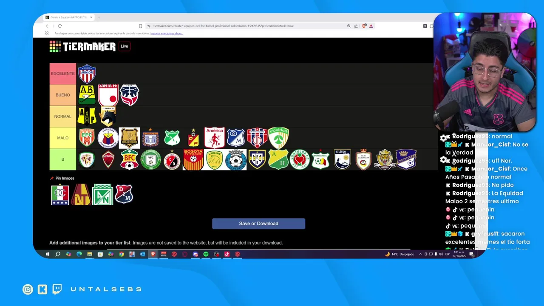
Task: Select the Águilas Doradas gold logo
Action: [129, 138]
